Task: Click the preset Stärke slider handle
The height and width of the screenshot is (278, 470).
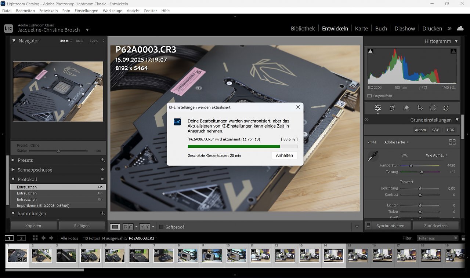Action: 58,151
